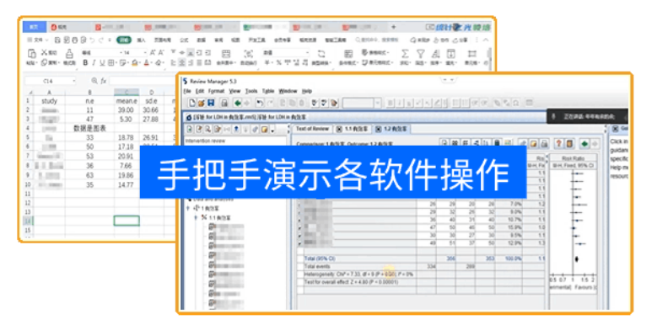
Task: Click the green back arrow in Review Manager toolbar
Action: (237, 103)
